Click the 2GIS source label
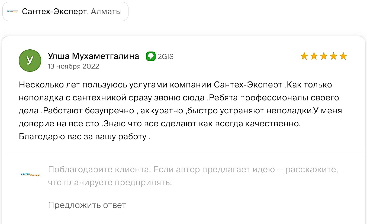Image resolution: width=367 pixels, height=224 pixels. point(166,57)
